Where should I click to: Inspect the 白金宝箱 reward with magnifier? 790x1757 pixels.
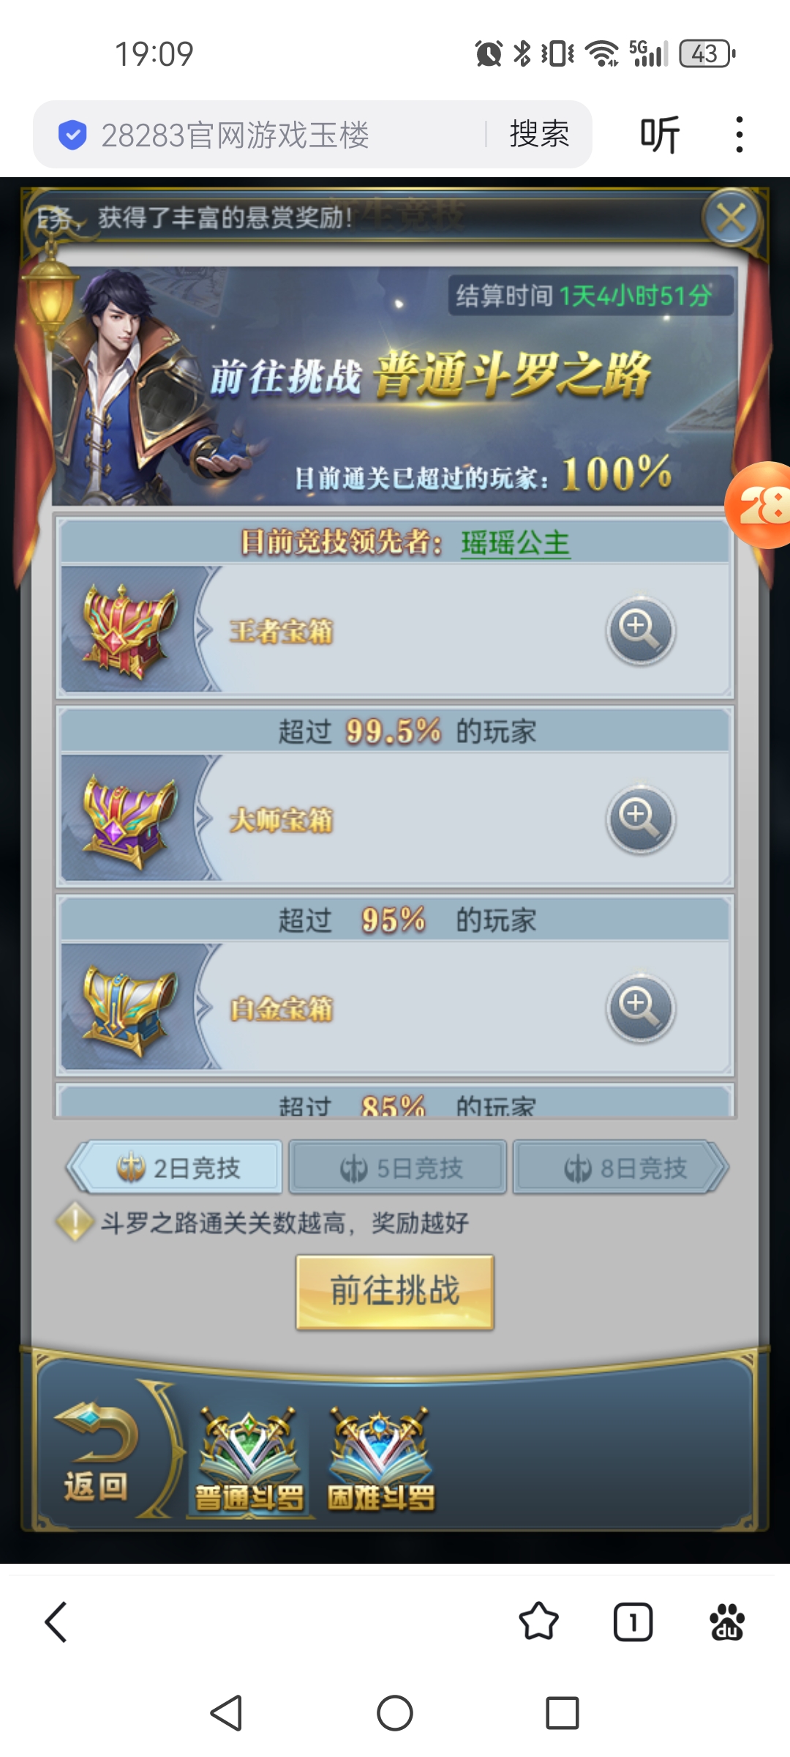coord(640,1008)
